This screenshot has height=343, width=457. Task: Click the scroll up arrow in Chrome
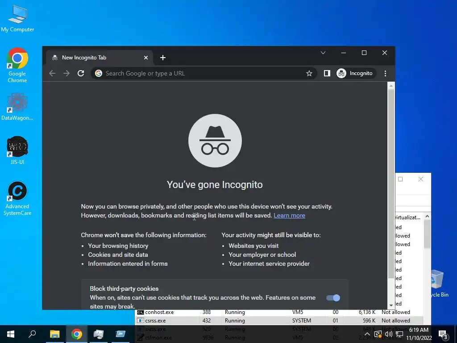pos(391,85)
